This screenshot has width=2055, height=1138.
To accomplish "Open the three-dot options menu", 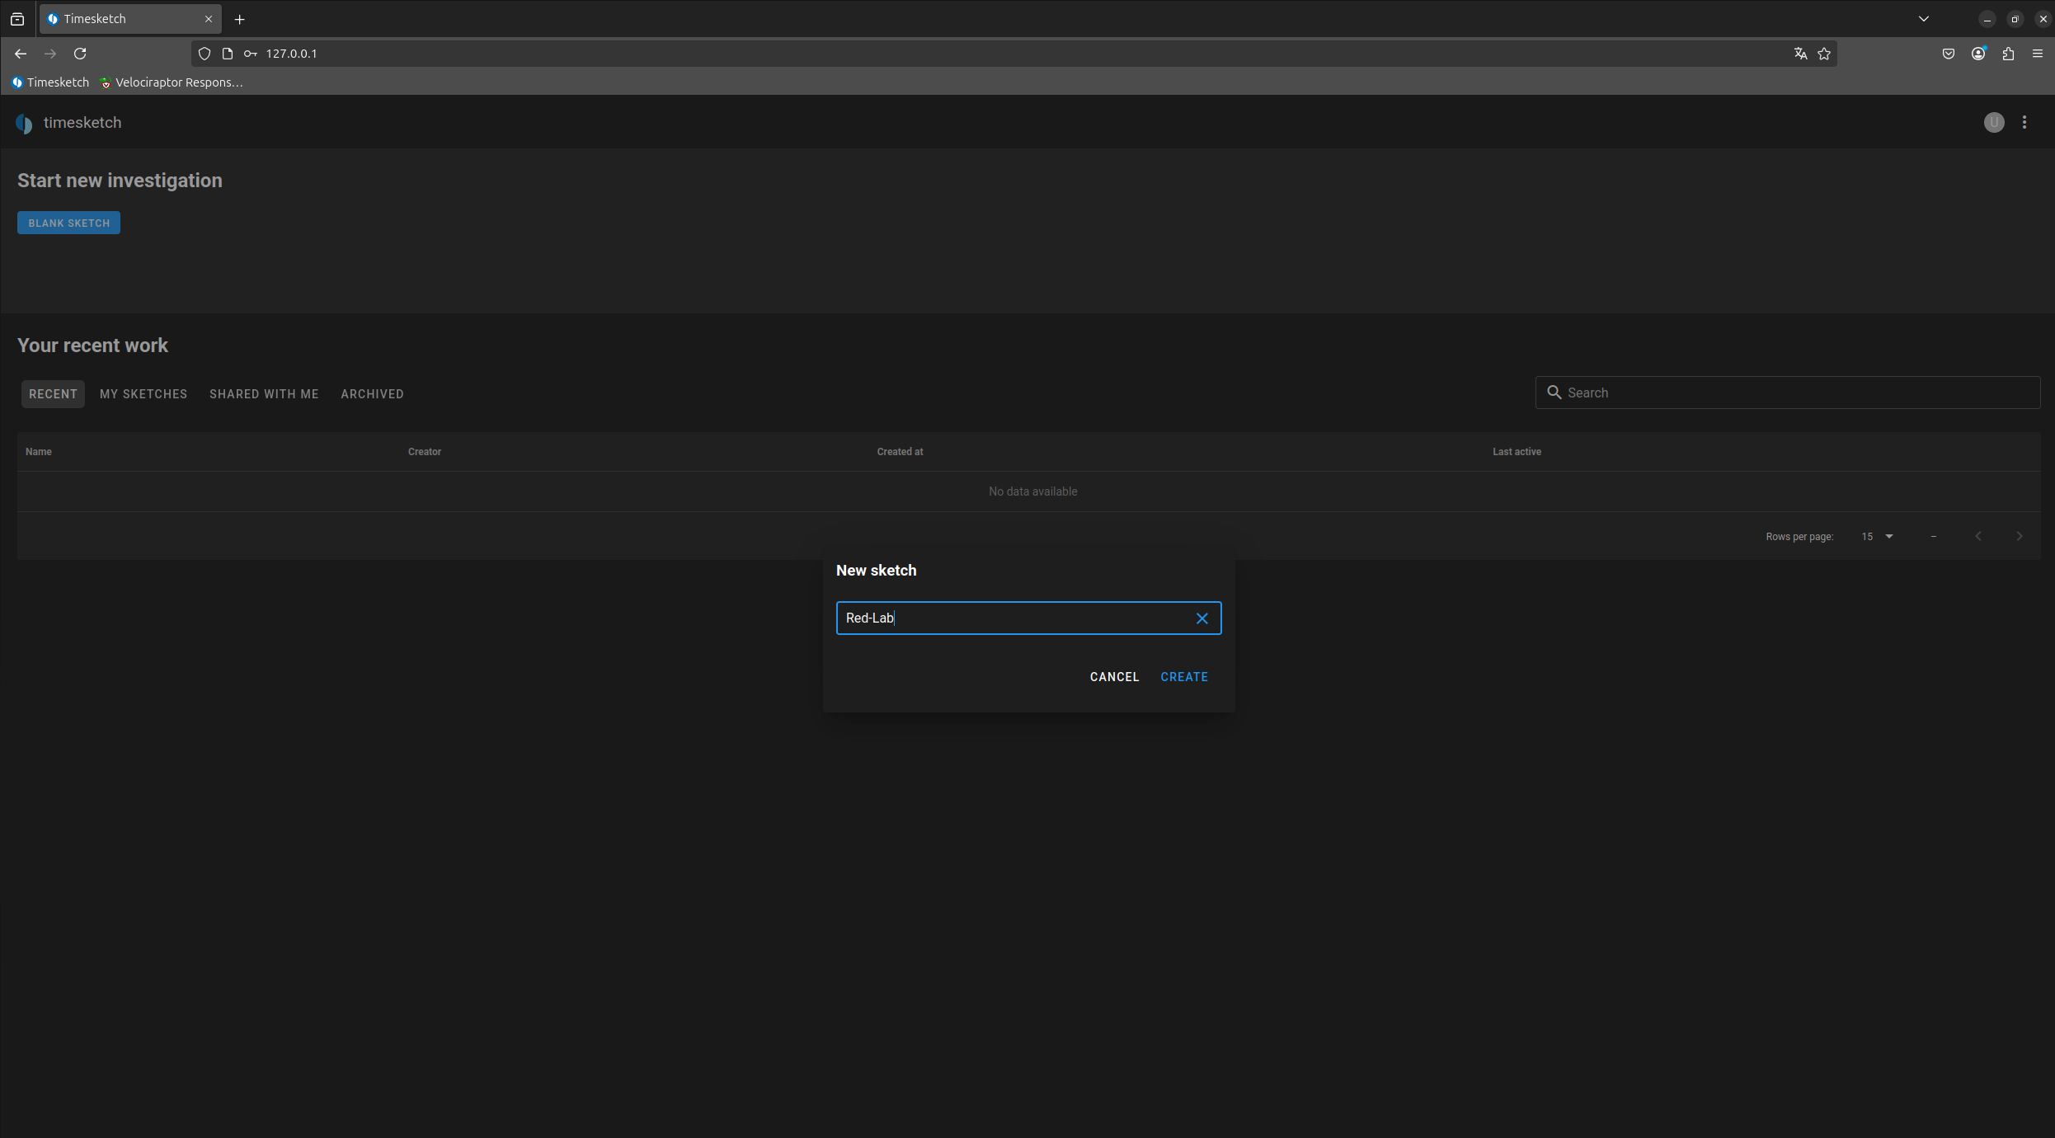I will 2024,123.
